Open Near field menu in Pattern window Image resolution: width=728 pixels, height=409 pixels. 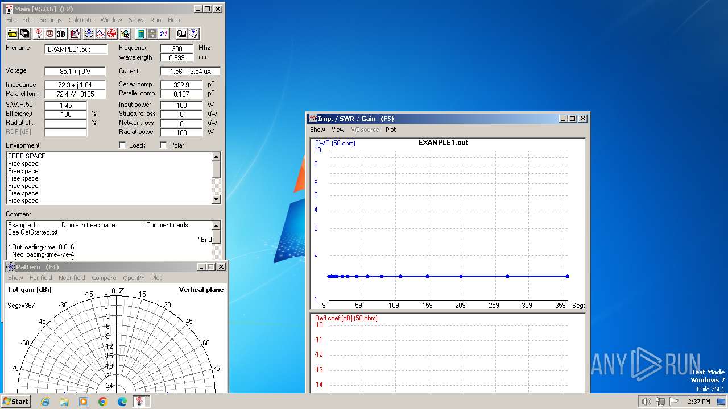pos(72,278)
